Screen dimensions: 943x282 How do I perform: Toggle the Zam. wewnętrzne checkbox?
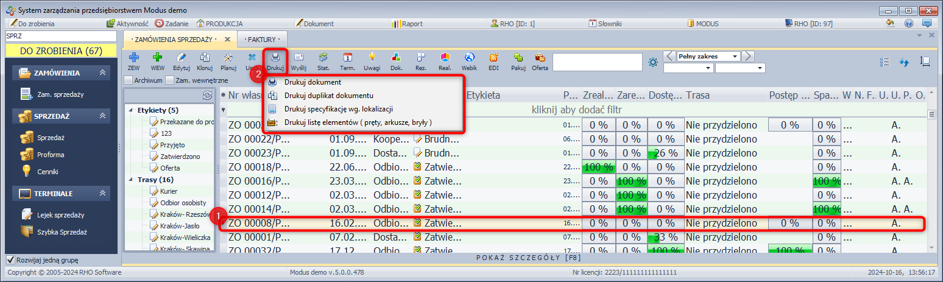169,80
